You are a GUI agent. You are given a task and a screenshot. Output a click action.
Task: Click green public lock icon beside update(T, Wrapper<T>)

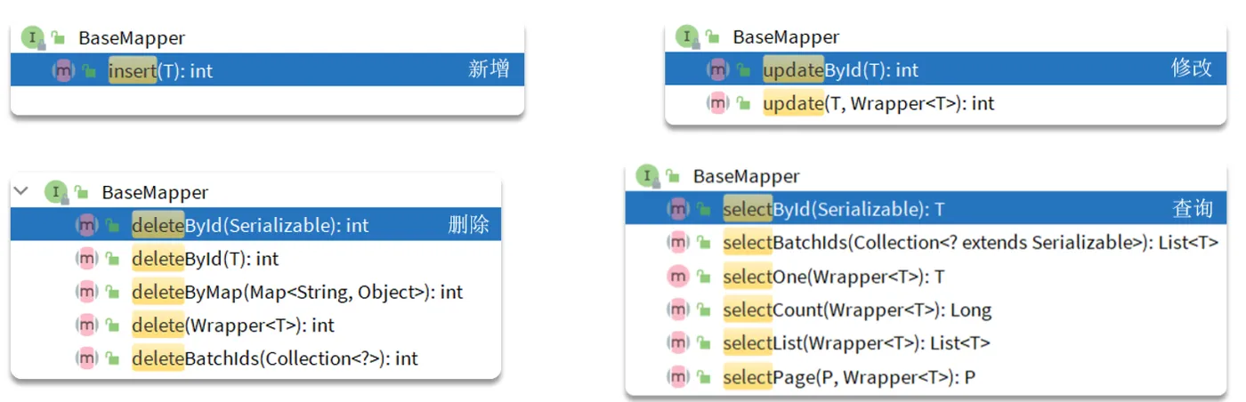[x=743, y=103]
